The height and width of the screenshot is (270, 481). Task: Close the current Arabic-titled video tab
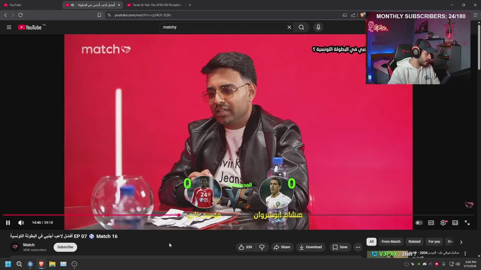click(x=119, y=5)
